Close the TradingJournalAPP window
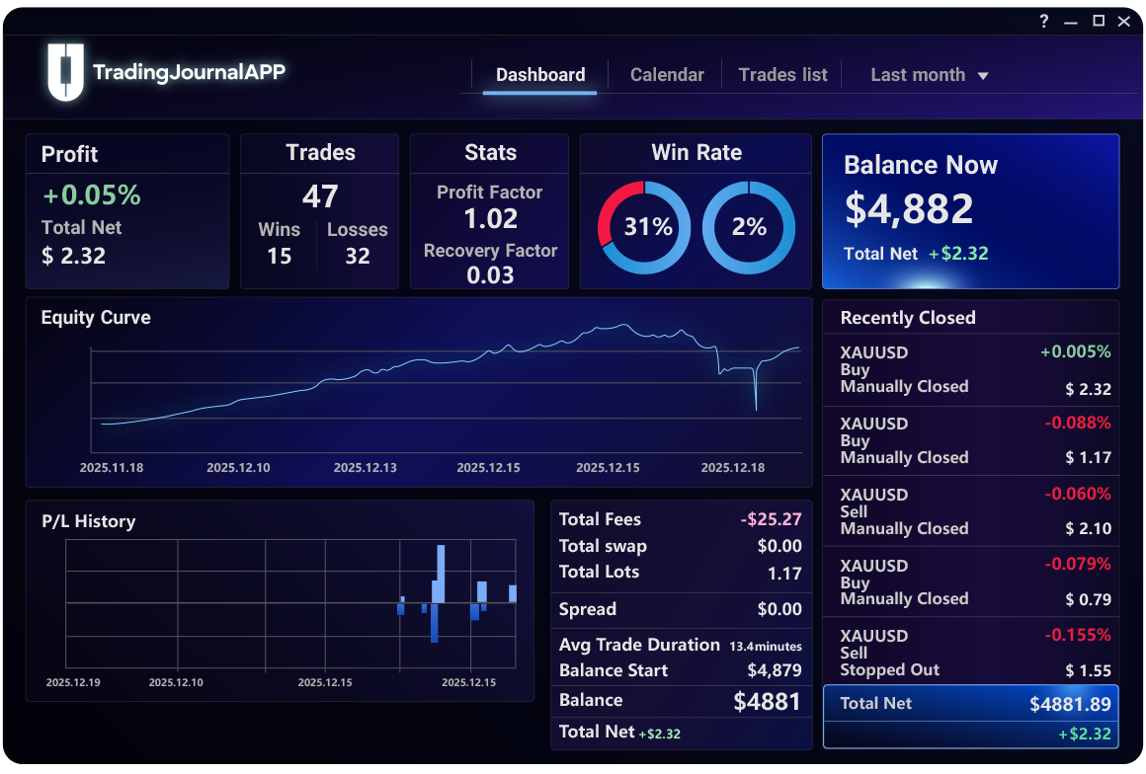This screenshot has width=1146, height=774. coord(1123,22)
